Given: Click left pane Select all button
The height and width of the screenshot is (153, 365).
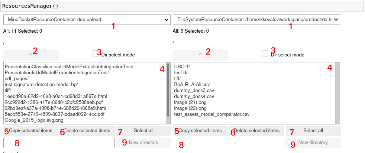Looking at the screenshot, I should 143,131.
